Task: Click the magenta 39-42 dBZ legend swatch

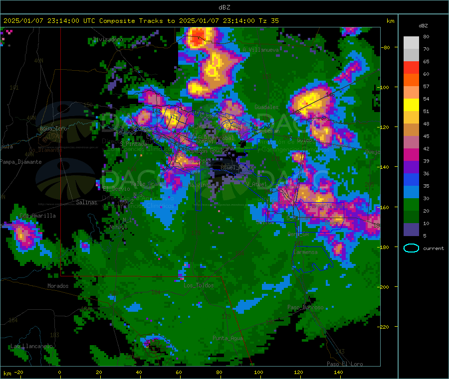Action: pos(411,154)
